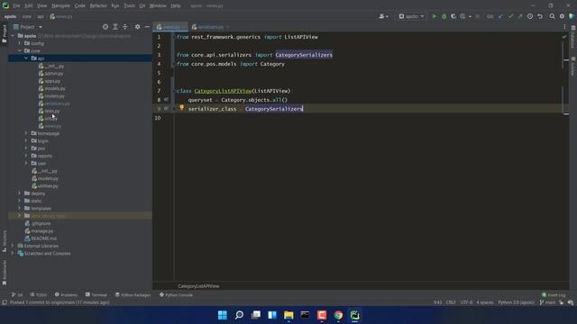Image resolution: width=577 pixels, height=324 pixels.
Task: Open the Tools menu
Action: pos(129,6)
